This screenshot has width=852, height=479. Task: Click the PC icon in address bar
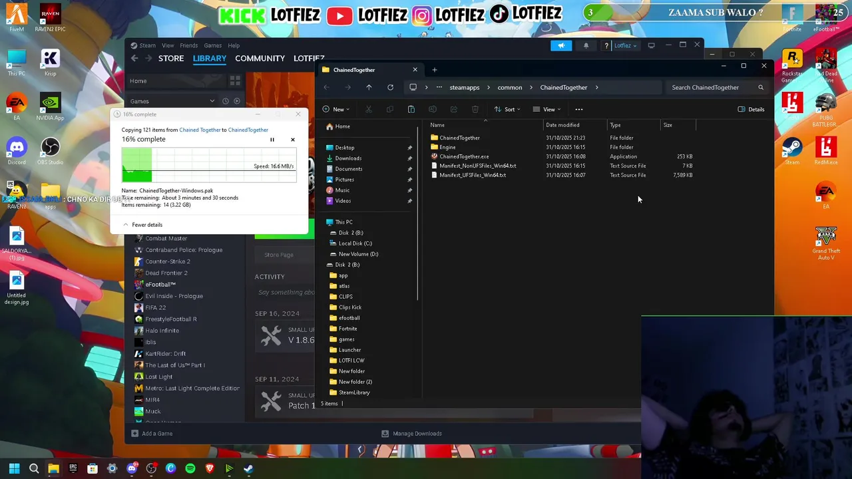tap(413, 87)
